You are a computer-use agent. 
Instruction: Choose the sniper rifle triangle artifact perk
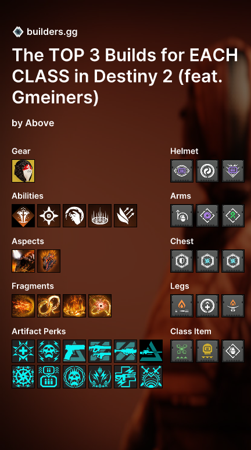(x=151, y=351)
